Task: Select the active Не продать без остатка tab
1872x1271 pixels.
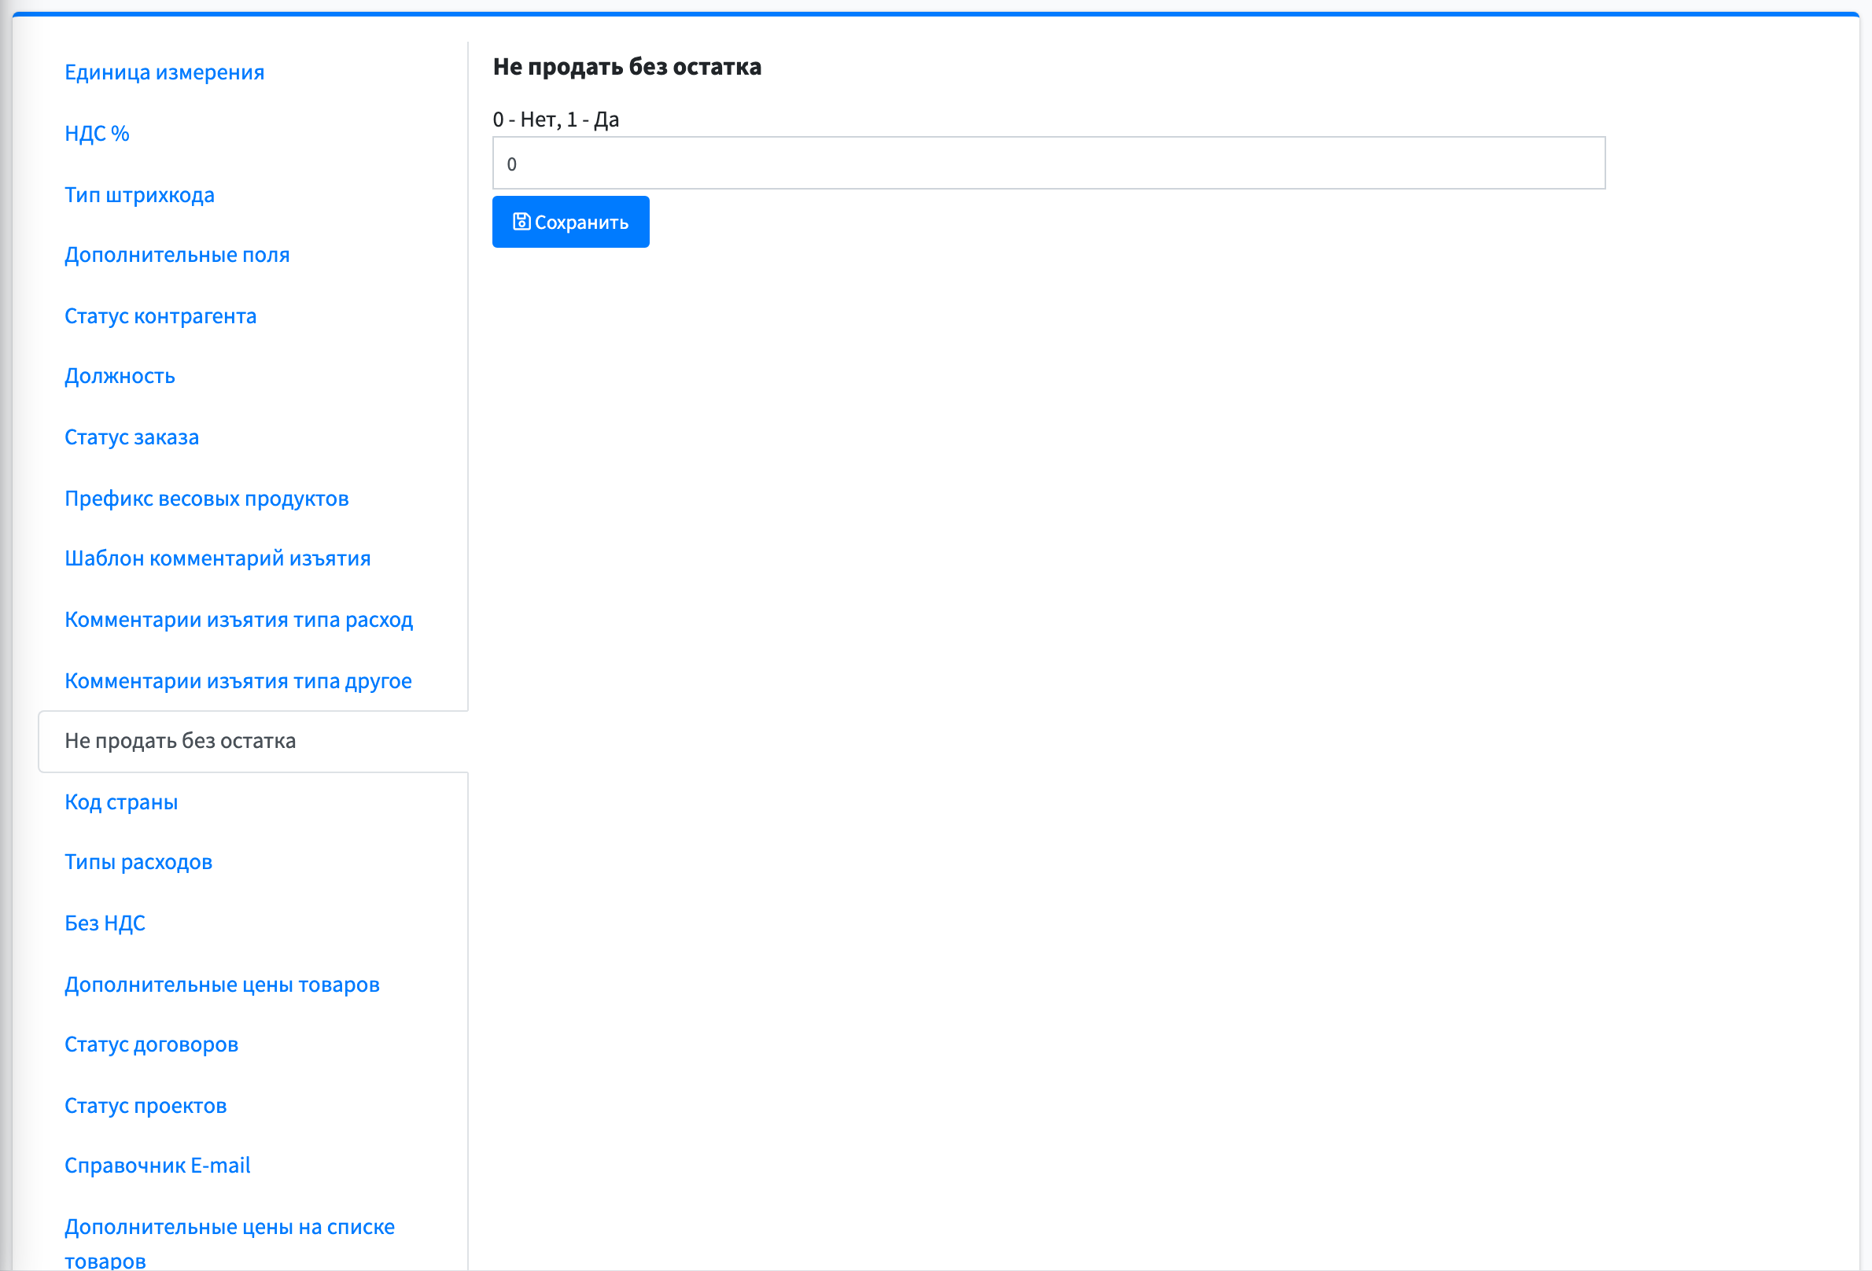Action: [x=253, y=741]
